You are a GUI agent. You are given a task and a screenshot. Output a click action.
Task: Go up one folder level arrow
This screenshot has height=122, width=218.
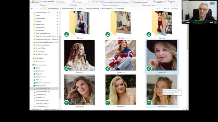pyautogui.click(x=41, y=8)
